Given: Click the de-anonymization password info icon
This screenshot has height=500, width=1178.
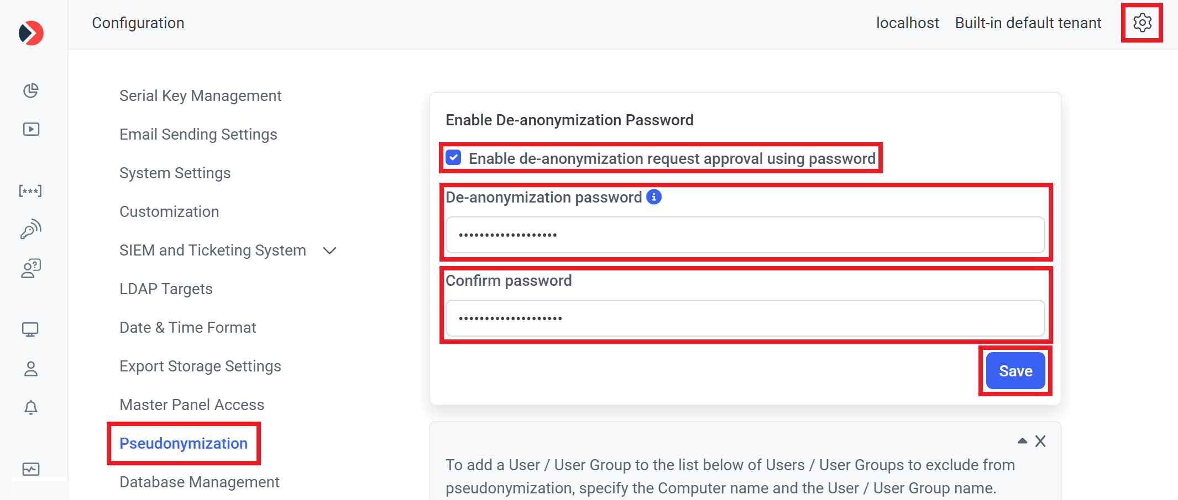Looking at the screenshot, I should coord(654,197).
